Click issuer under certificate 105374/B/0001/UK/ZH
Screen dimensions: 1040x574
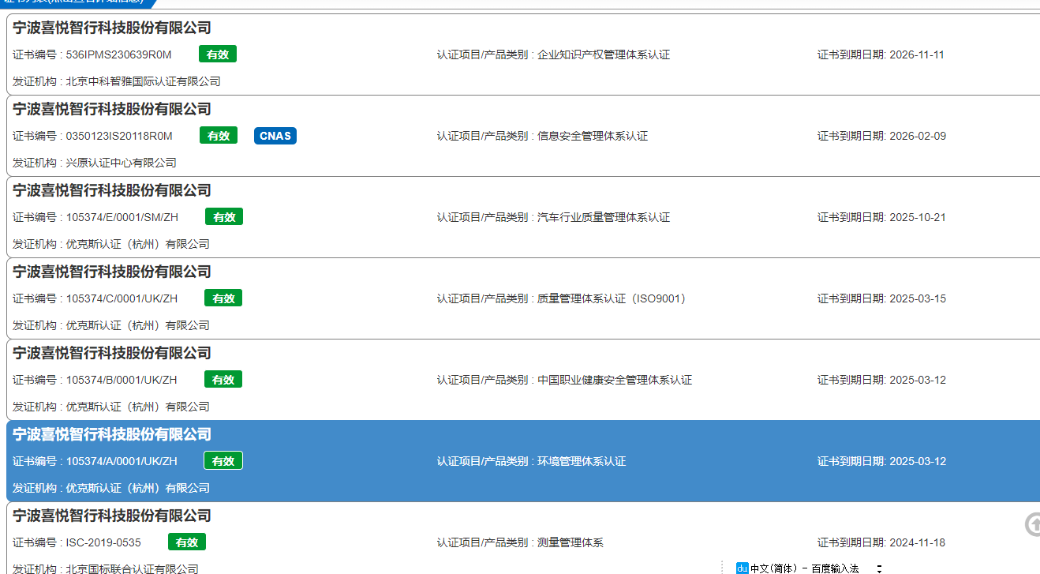coord(138,407)
